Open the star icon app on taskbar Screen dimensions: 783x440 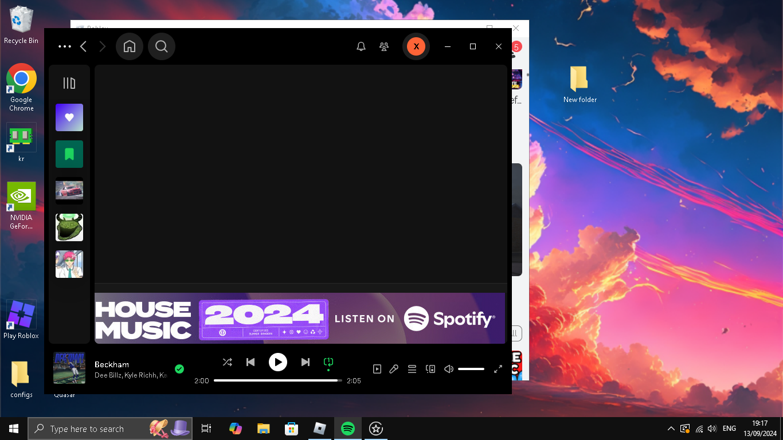[x=375, y=429]
